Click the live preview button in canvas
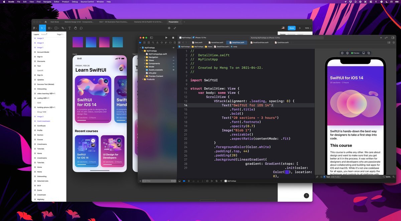This screenshot has width=401, height=221. point(342,53)
